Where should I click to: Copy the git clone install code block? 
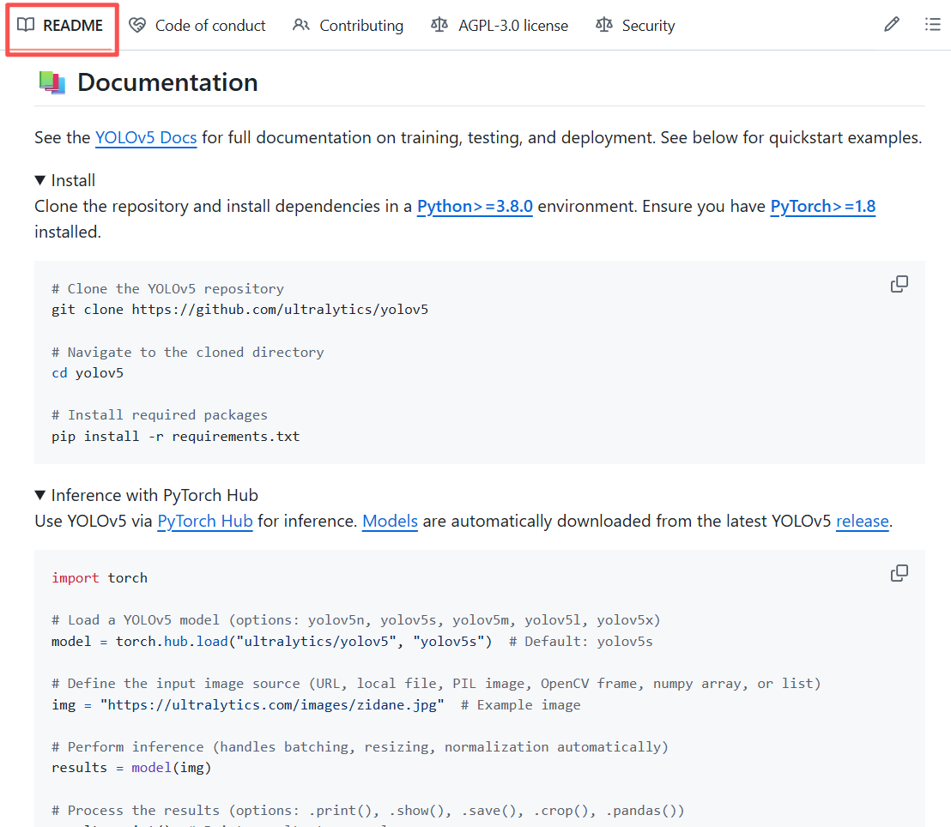coord(900,284)
